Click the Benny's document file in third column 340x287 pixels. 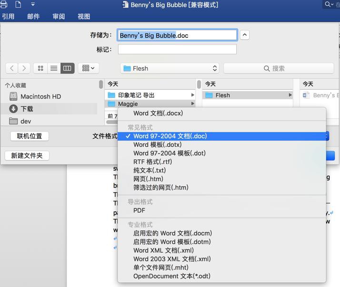click(x=320, y=95)
